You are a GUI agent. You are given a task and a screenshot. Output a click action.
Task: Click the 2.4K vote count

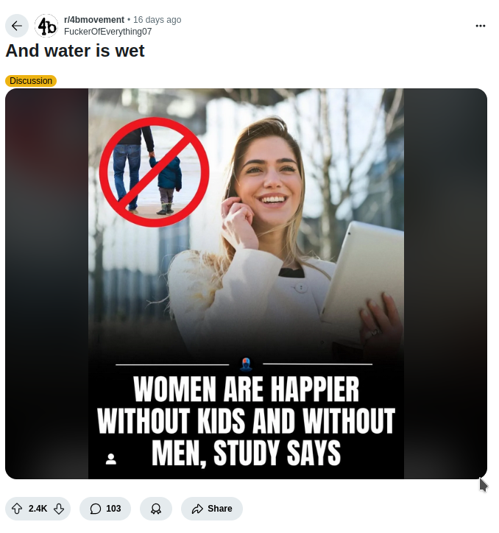click(38, 509)
